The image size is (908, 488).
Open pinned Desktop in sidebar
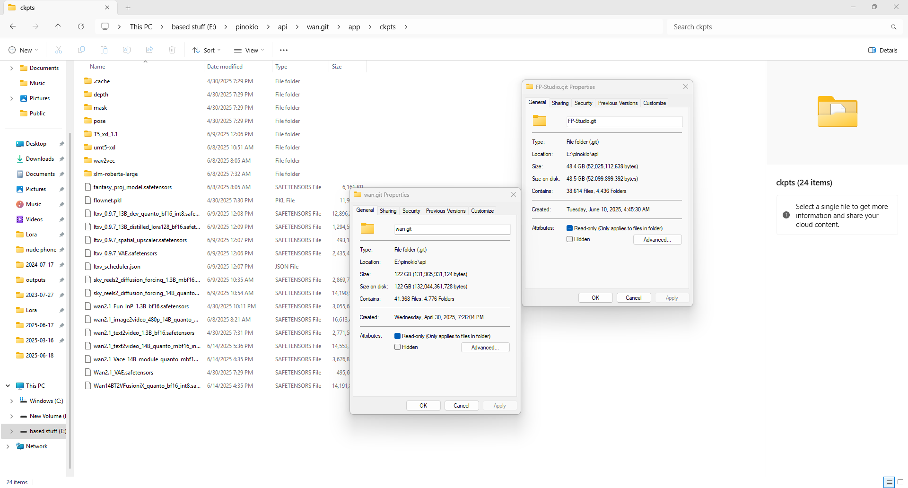click(36, 144)
